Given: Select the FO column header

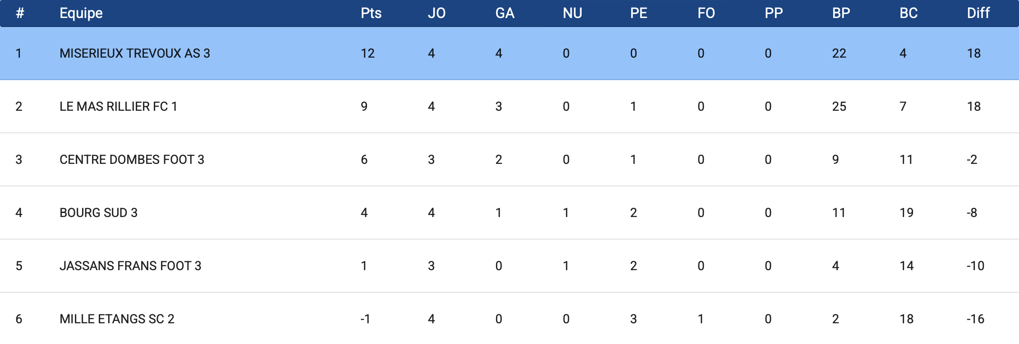Looking at the screenshot, I should (x=706, y=13).
